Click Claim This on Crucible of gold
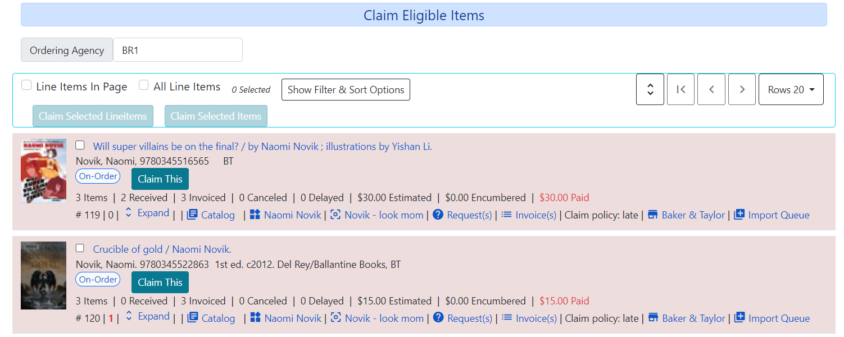 pyautogui.click(x=160, y=282)
